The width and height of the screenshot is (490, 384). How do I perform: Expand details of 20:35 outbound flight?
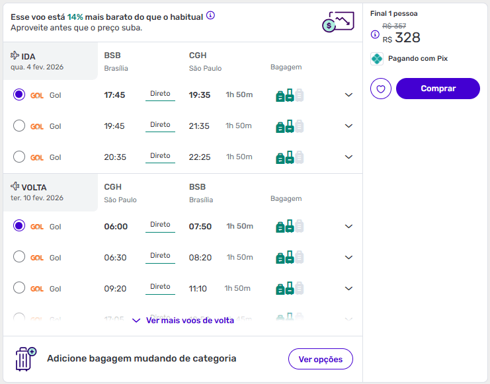coord(349,157)
